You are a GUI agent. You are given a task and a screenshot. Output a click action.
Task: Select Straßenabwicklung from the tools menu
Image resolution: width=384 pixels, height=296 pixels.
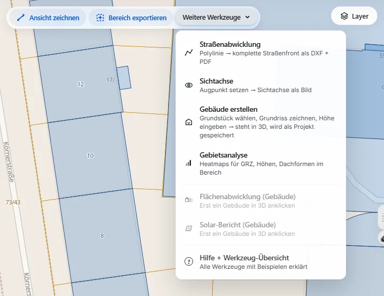click(x=261, y=53)
